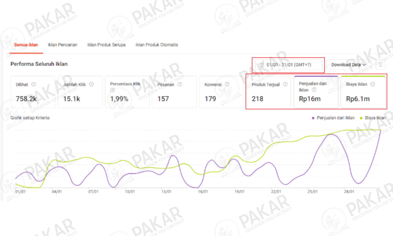Viewport: 393px width, 236px height.
Task: Toggle the Konversi metric card
Action: tap(221, 92)
